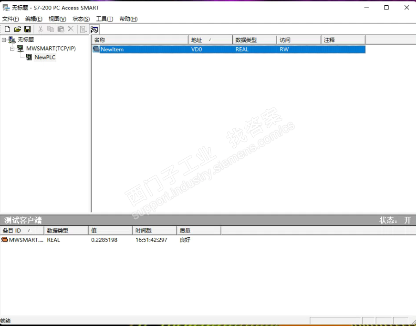
Task: Click the MWSMART(TCP/IP) network icon
Action: pos(21,48)
